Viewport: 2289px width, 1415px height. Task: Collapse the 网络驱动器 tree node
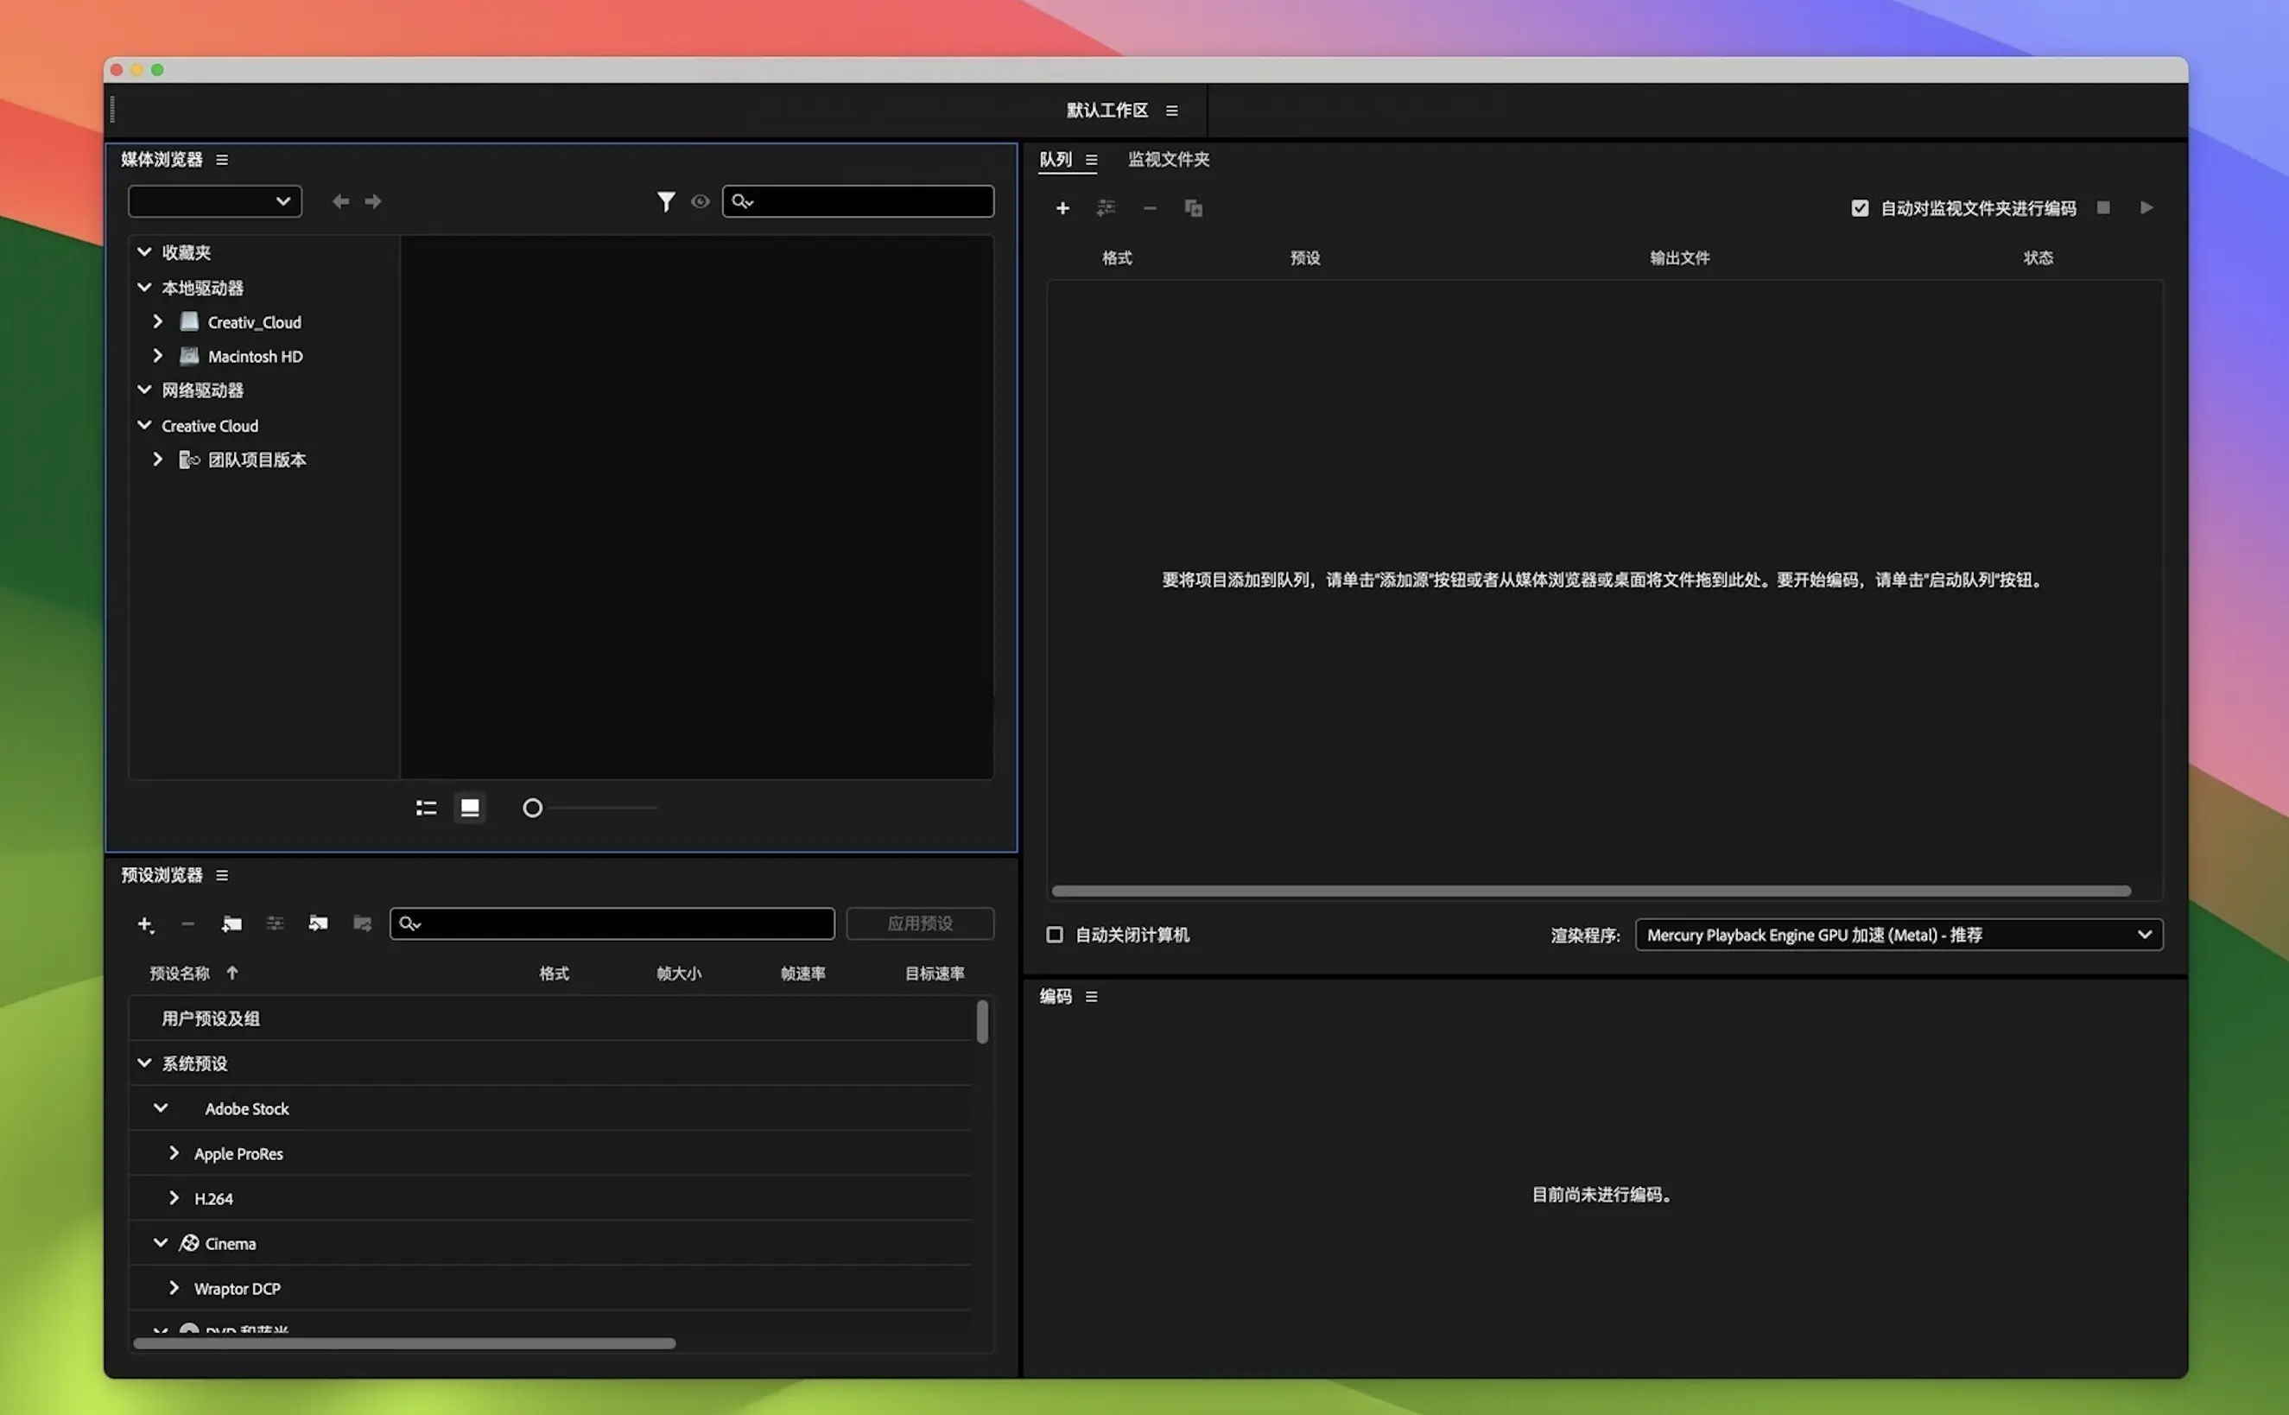coord(144,390)
